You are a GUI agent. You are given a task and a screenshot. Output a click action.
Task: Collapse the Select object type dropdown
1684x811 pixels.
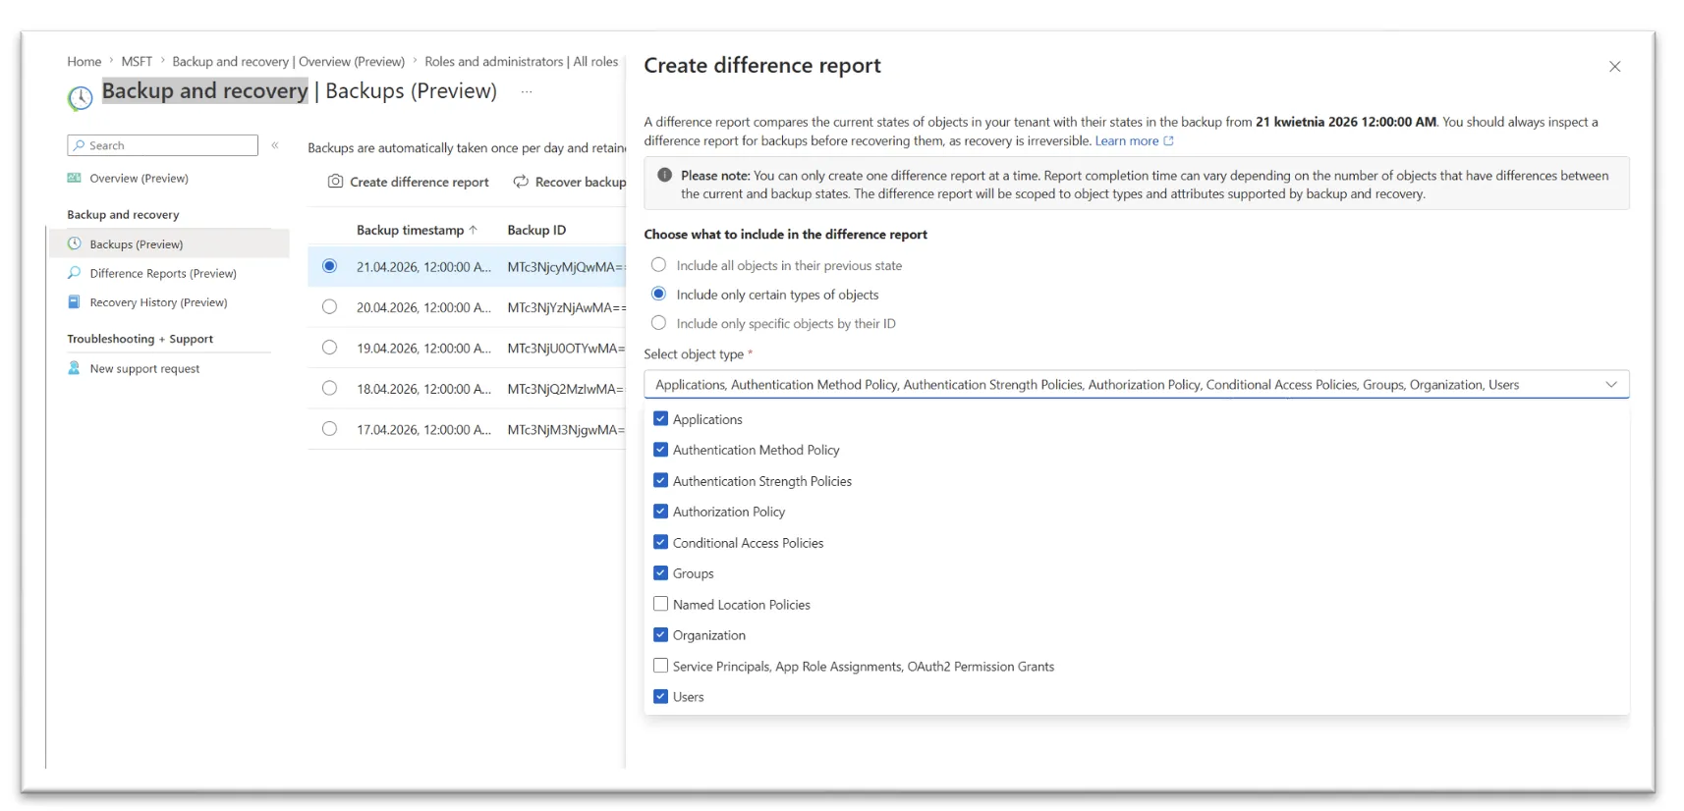1610,385
